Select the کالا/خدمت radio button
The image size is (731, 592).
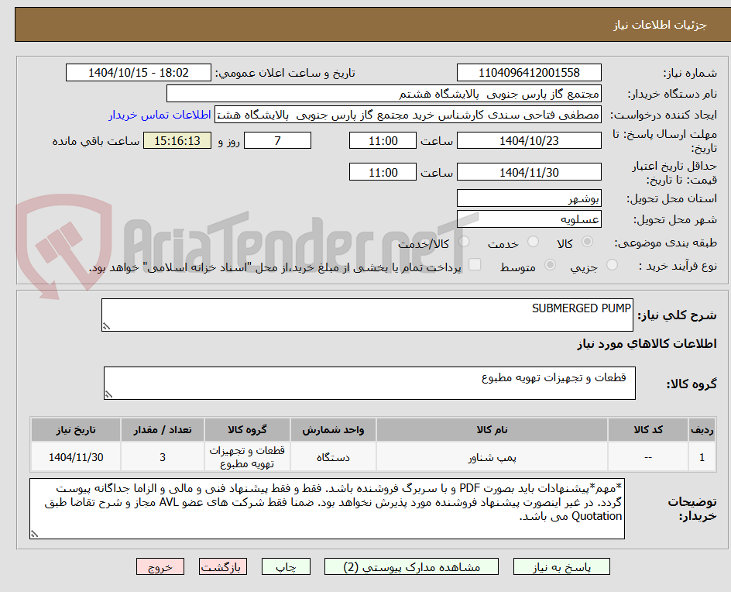[x=464, y=242]
